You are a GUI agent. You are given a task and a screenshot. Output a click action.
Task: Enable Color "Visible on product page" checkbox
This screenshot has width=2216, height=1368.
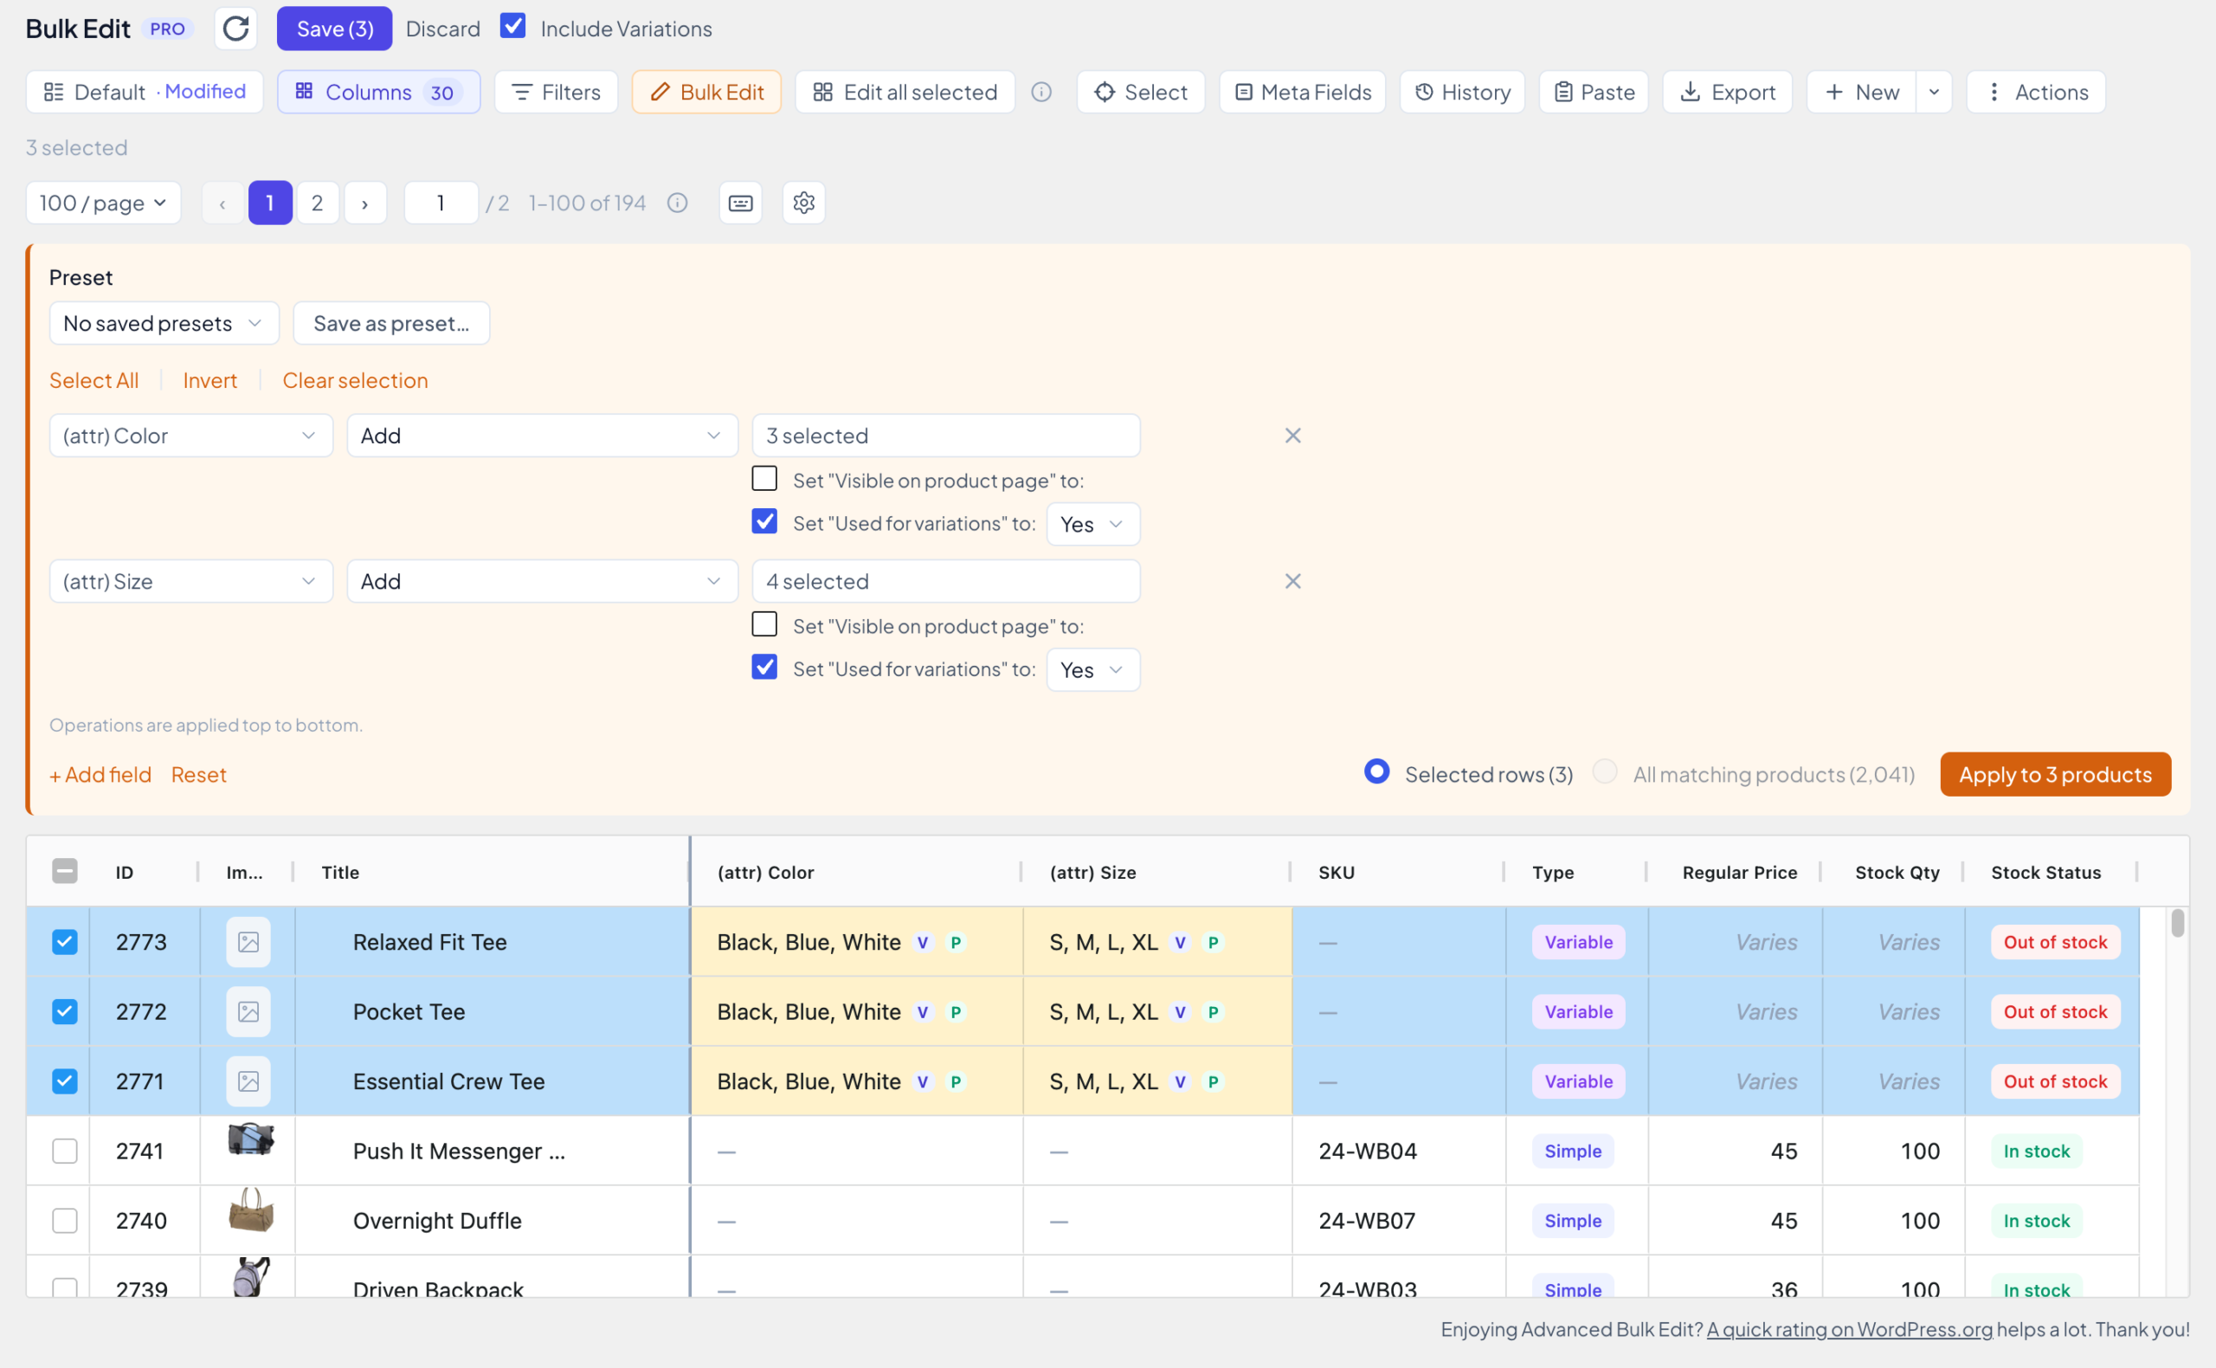764,479
